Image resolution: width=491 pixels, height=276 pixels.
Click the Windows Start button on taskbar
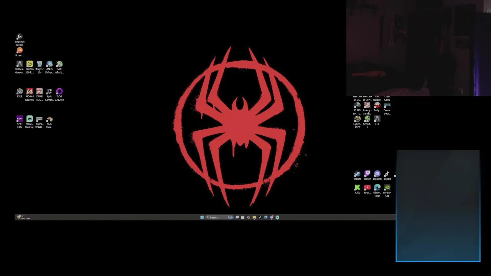click(x=202, y=217)
